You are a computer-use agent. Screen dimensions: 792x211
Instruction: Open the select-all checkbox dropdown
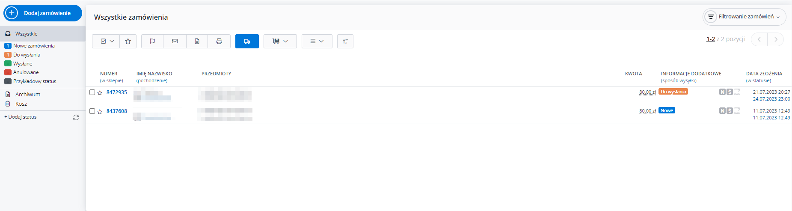[x=107, y=41]
